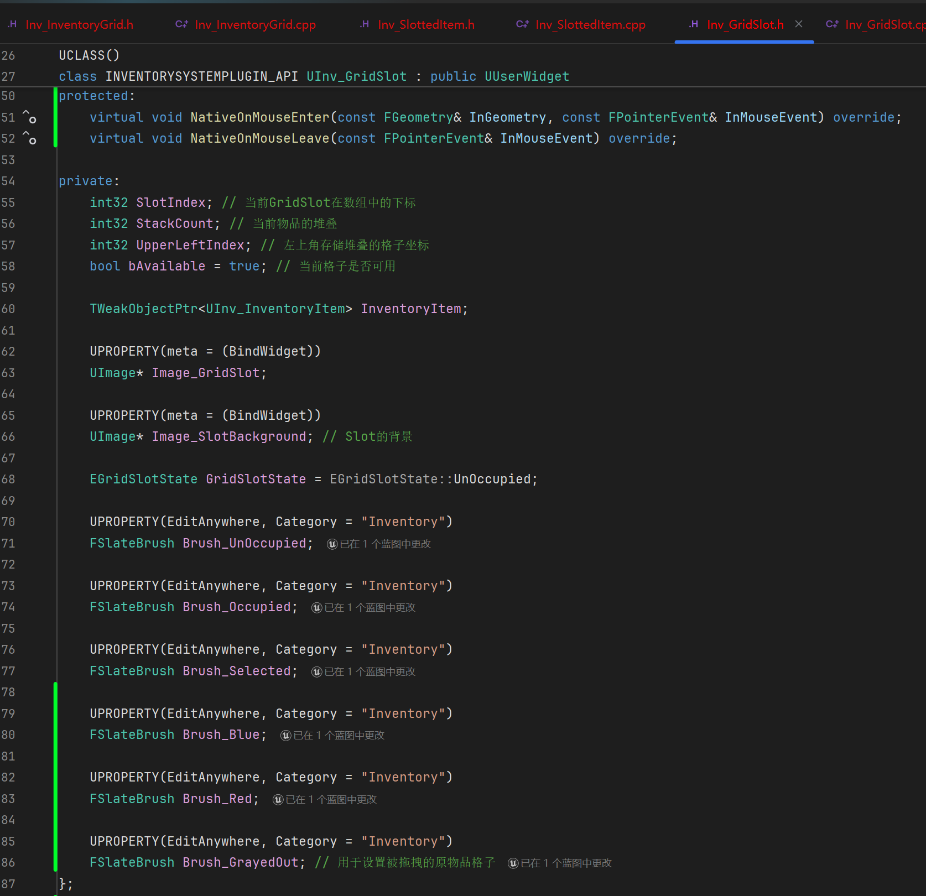Click the protected: access specifier
The height and width of the screenshot is (896, 926).
point(97,96)
